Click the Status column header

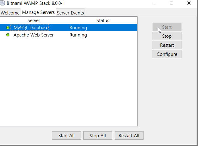coord(103,21)
